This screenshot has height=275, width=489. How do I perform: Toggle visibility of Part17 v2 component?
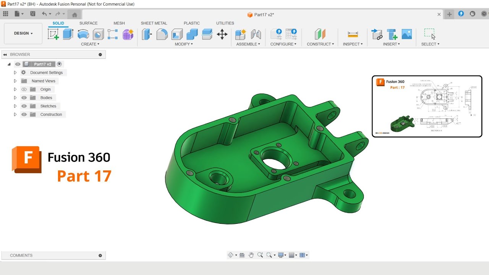18,64
